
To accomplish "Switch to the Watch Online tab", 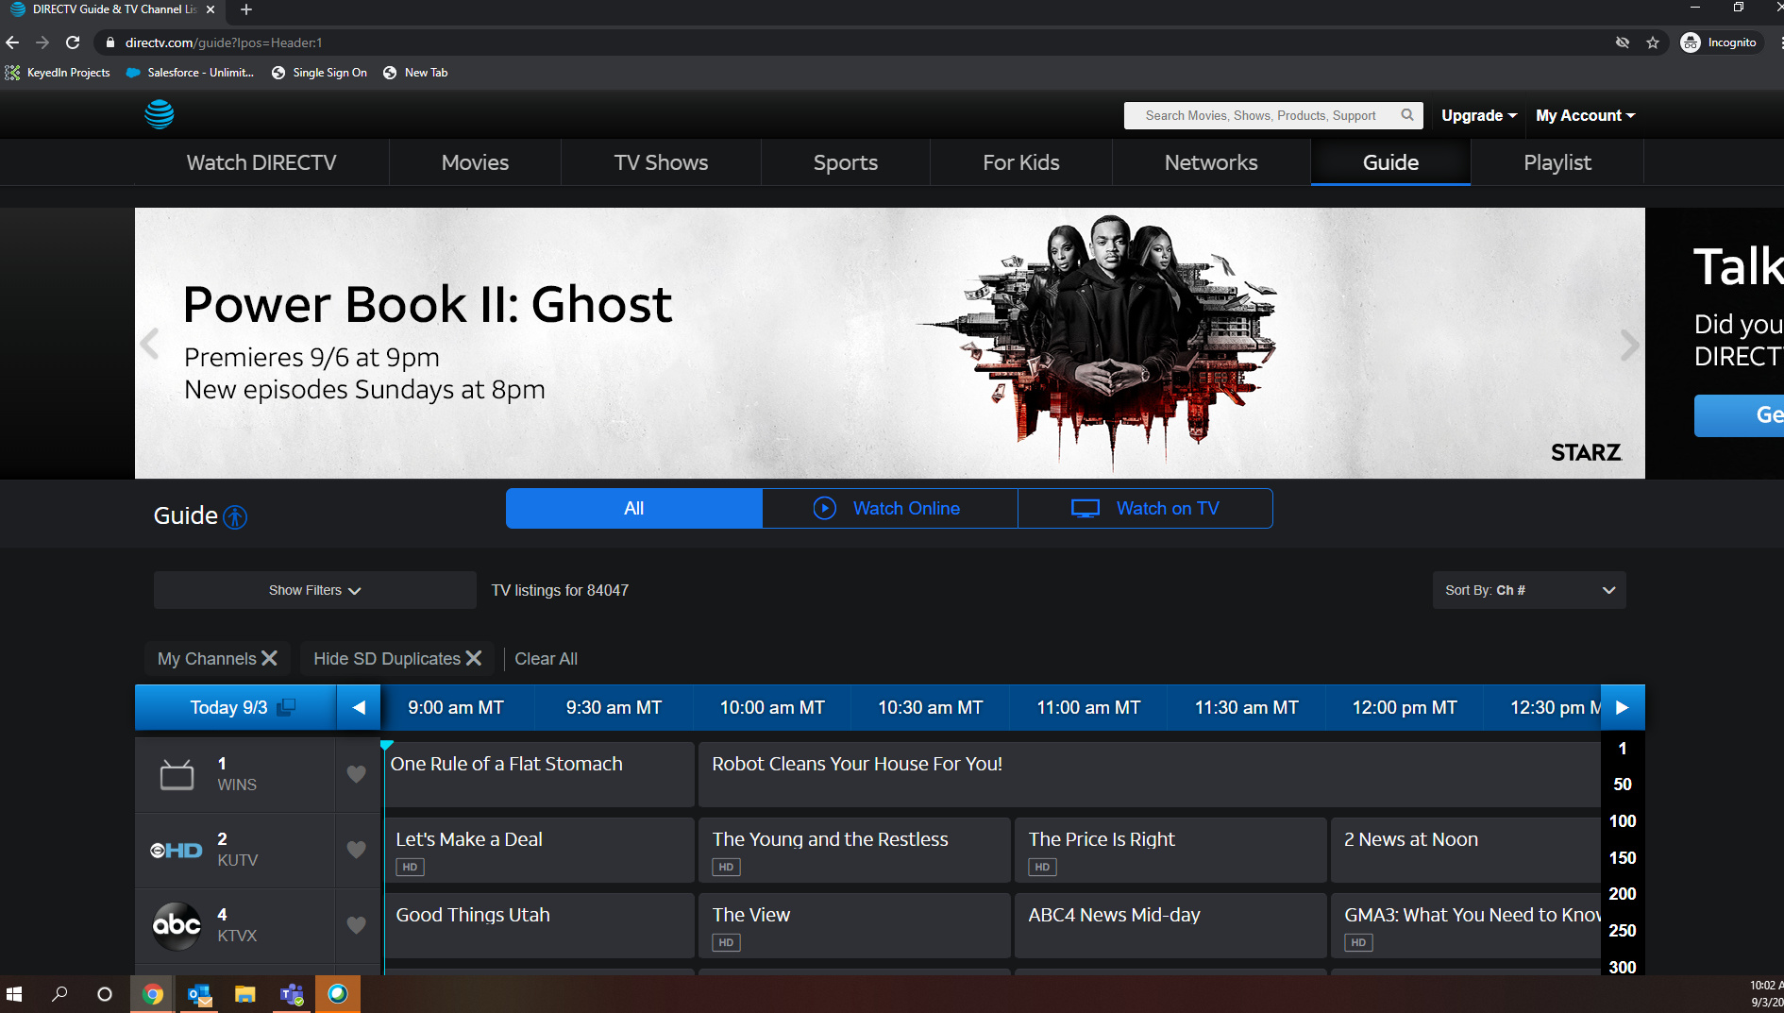I will click(889, 508).
